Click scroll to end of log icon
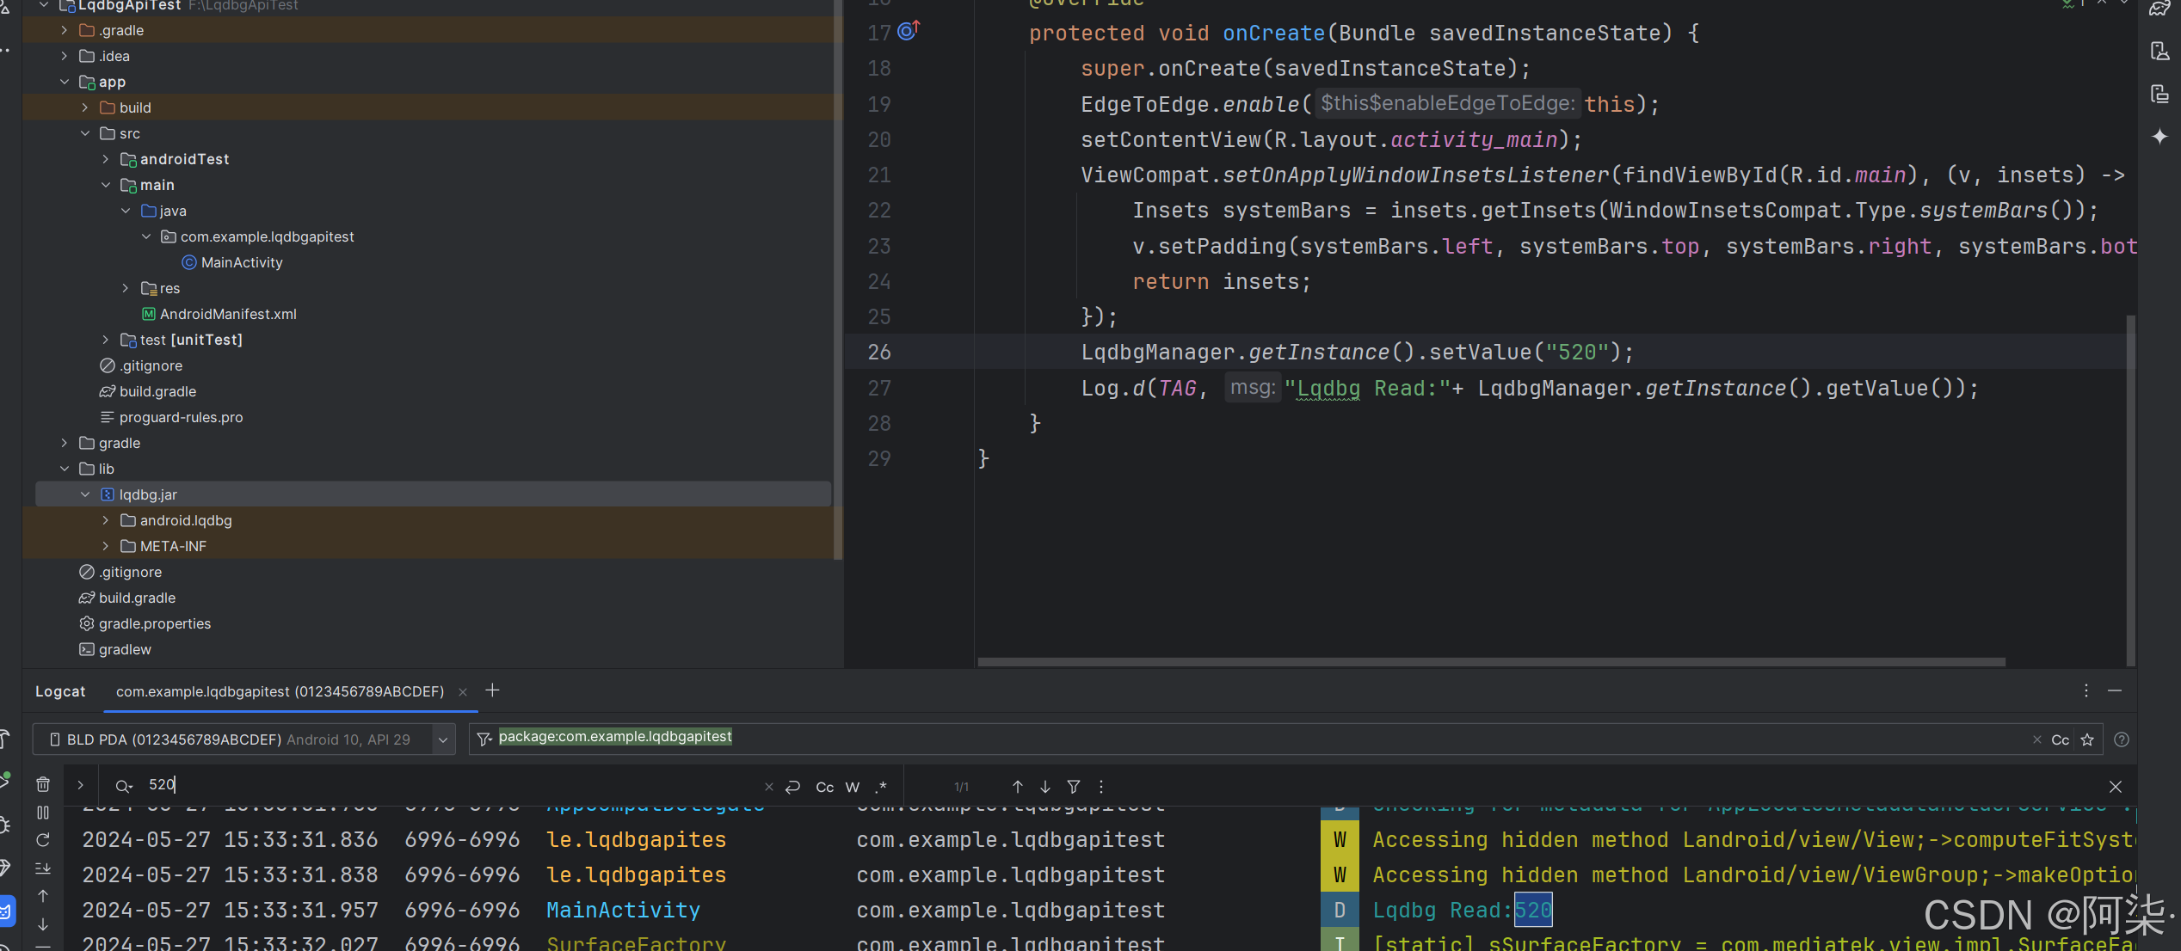 click(x=43, y=868)
